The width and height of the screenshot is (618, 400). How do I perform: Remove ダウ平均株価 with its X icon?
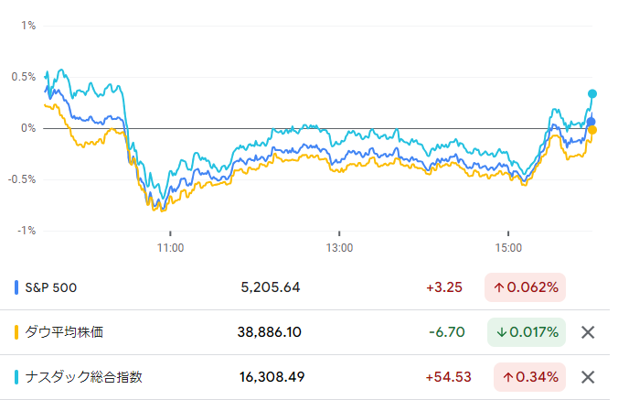[x=588, y=332]
